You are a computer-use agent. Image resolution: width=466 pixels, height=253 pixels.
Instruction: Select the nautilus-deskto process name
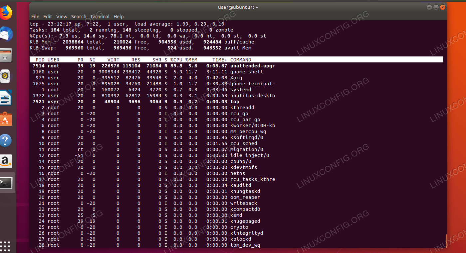[253, 96]
